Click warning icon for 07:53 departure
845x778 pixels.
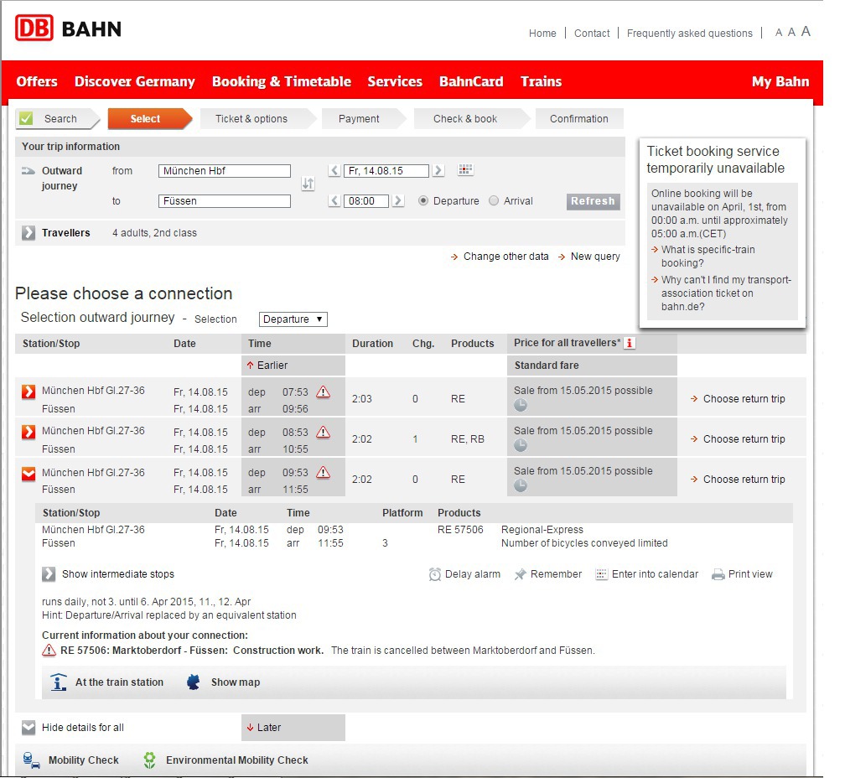click(323, 392)
